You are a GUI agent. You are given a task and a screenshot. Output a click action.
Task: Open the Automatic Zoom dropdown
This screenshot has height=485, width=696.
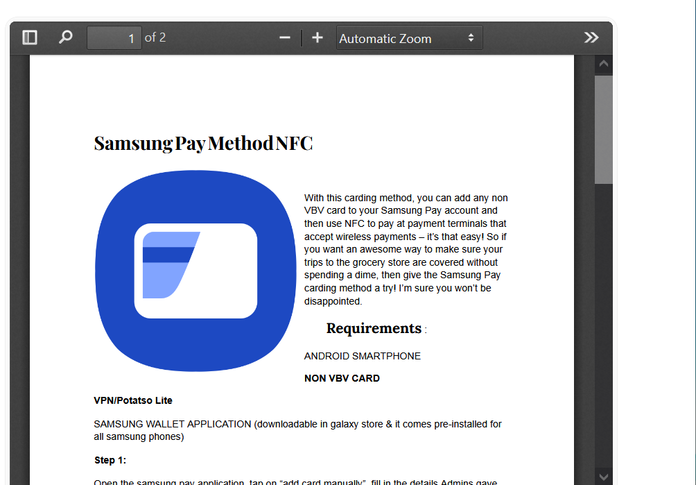pyautogui.click(x=409, y=37)
